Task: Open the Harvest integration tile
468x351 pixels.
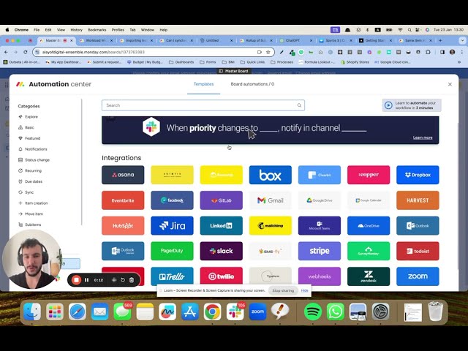Action: (418, 200)
